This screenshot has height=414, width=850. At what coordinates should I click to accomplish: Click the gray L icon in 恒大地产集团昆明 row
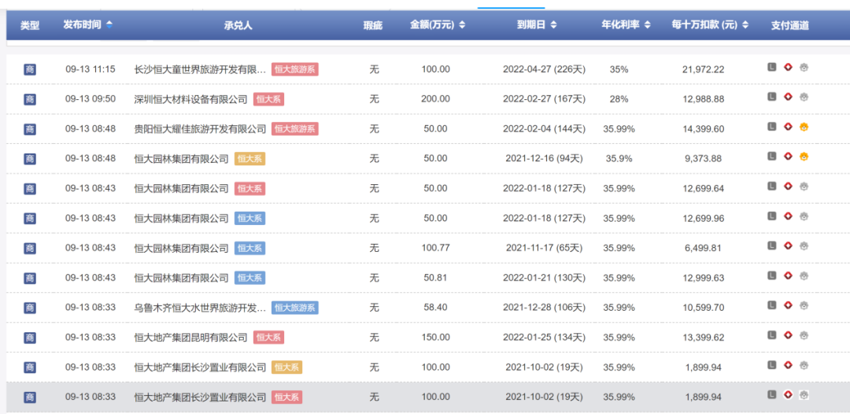[x=772, y=335]
